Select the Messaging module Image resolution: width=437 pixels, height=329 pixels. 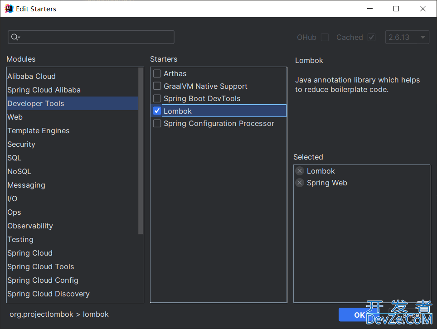pyautogui.click(x=73, y=185)
